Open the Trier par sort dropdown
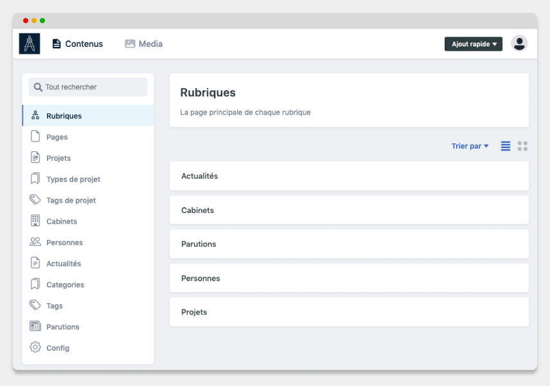 click(470, 146)
